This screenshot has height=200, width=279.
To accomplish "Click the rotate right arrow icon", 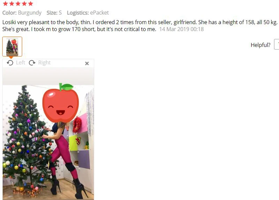I will 32,63.
